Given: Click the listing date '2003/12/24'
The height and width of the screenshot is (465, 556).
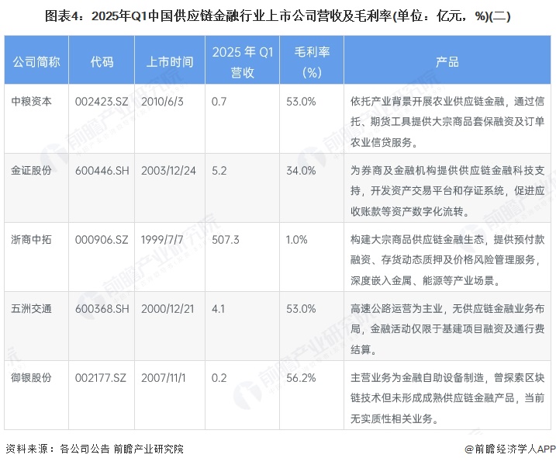Looking at the screenshot, I should pyautogui.click(x=168, y=170).
